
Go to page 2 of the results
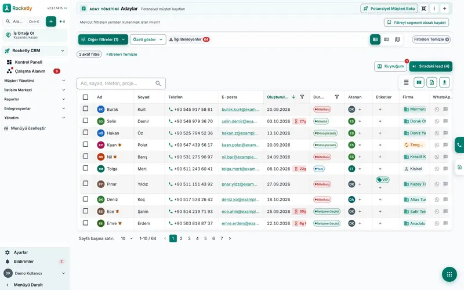point(181,238)
